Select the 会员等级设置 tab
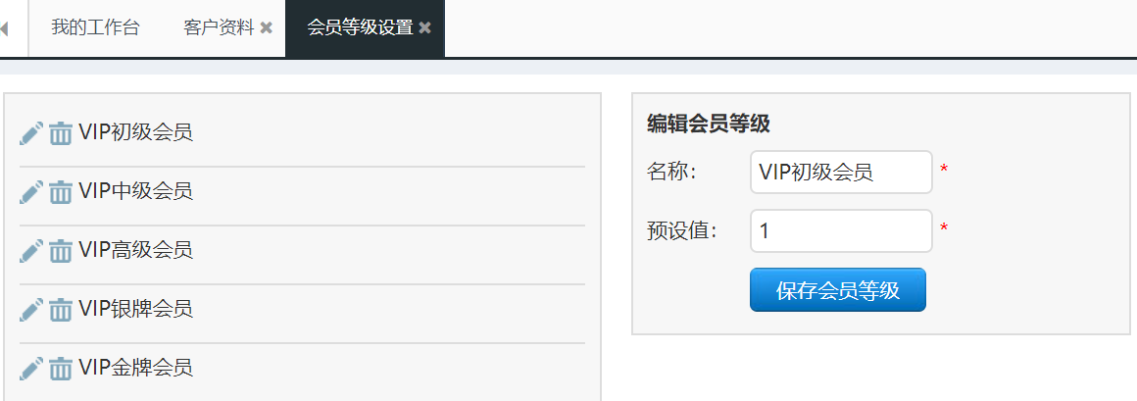 (x=360, y=28)
